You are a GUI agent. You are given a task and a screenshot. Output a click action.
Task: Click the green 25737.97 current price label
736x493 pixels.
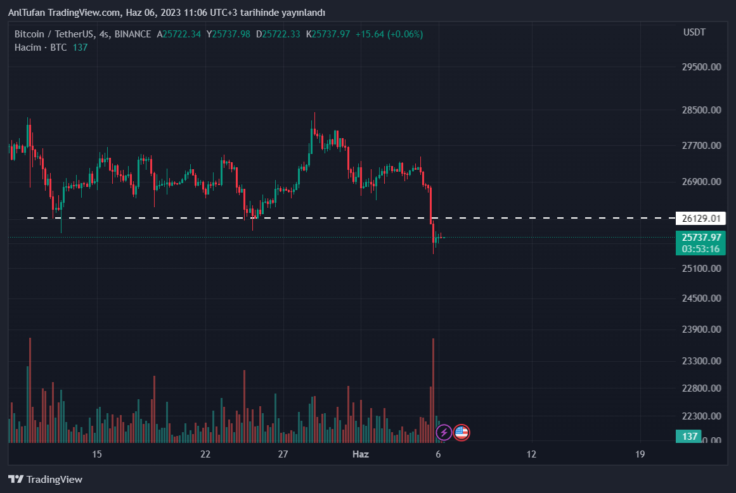click(701, 237)
